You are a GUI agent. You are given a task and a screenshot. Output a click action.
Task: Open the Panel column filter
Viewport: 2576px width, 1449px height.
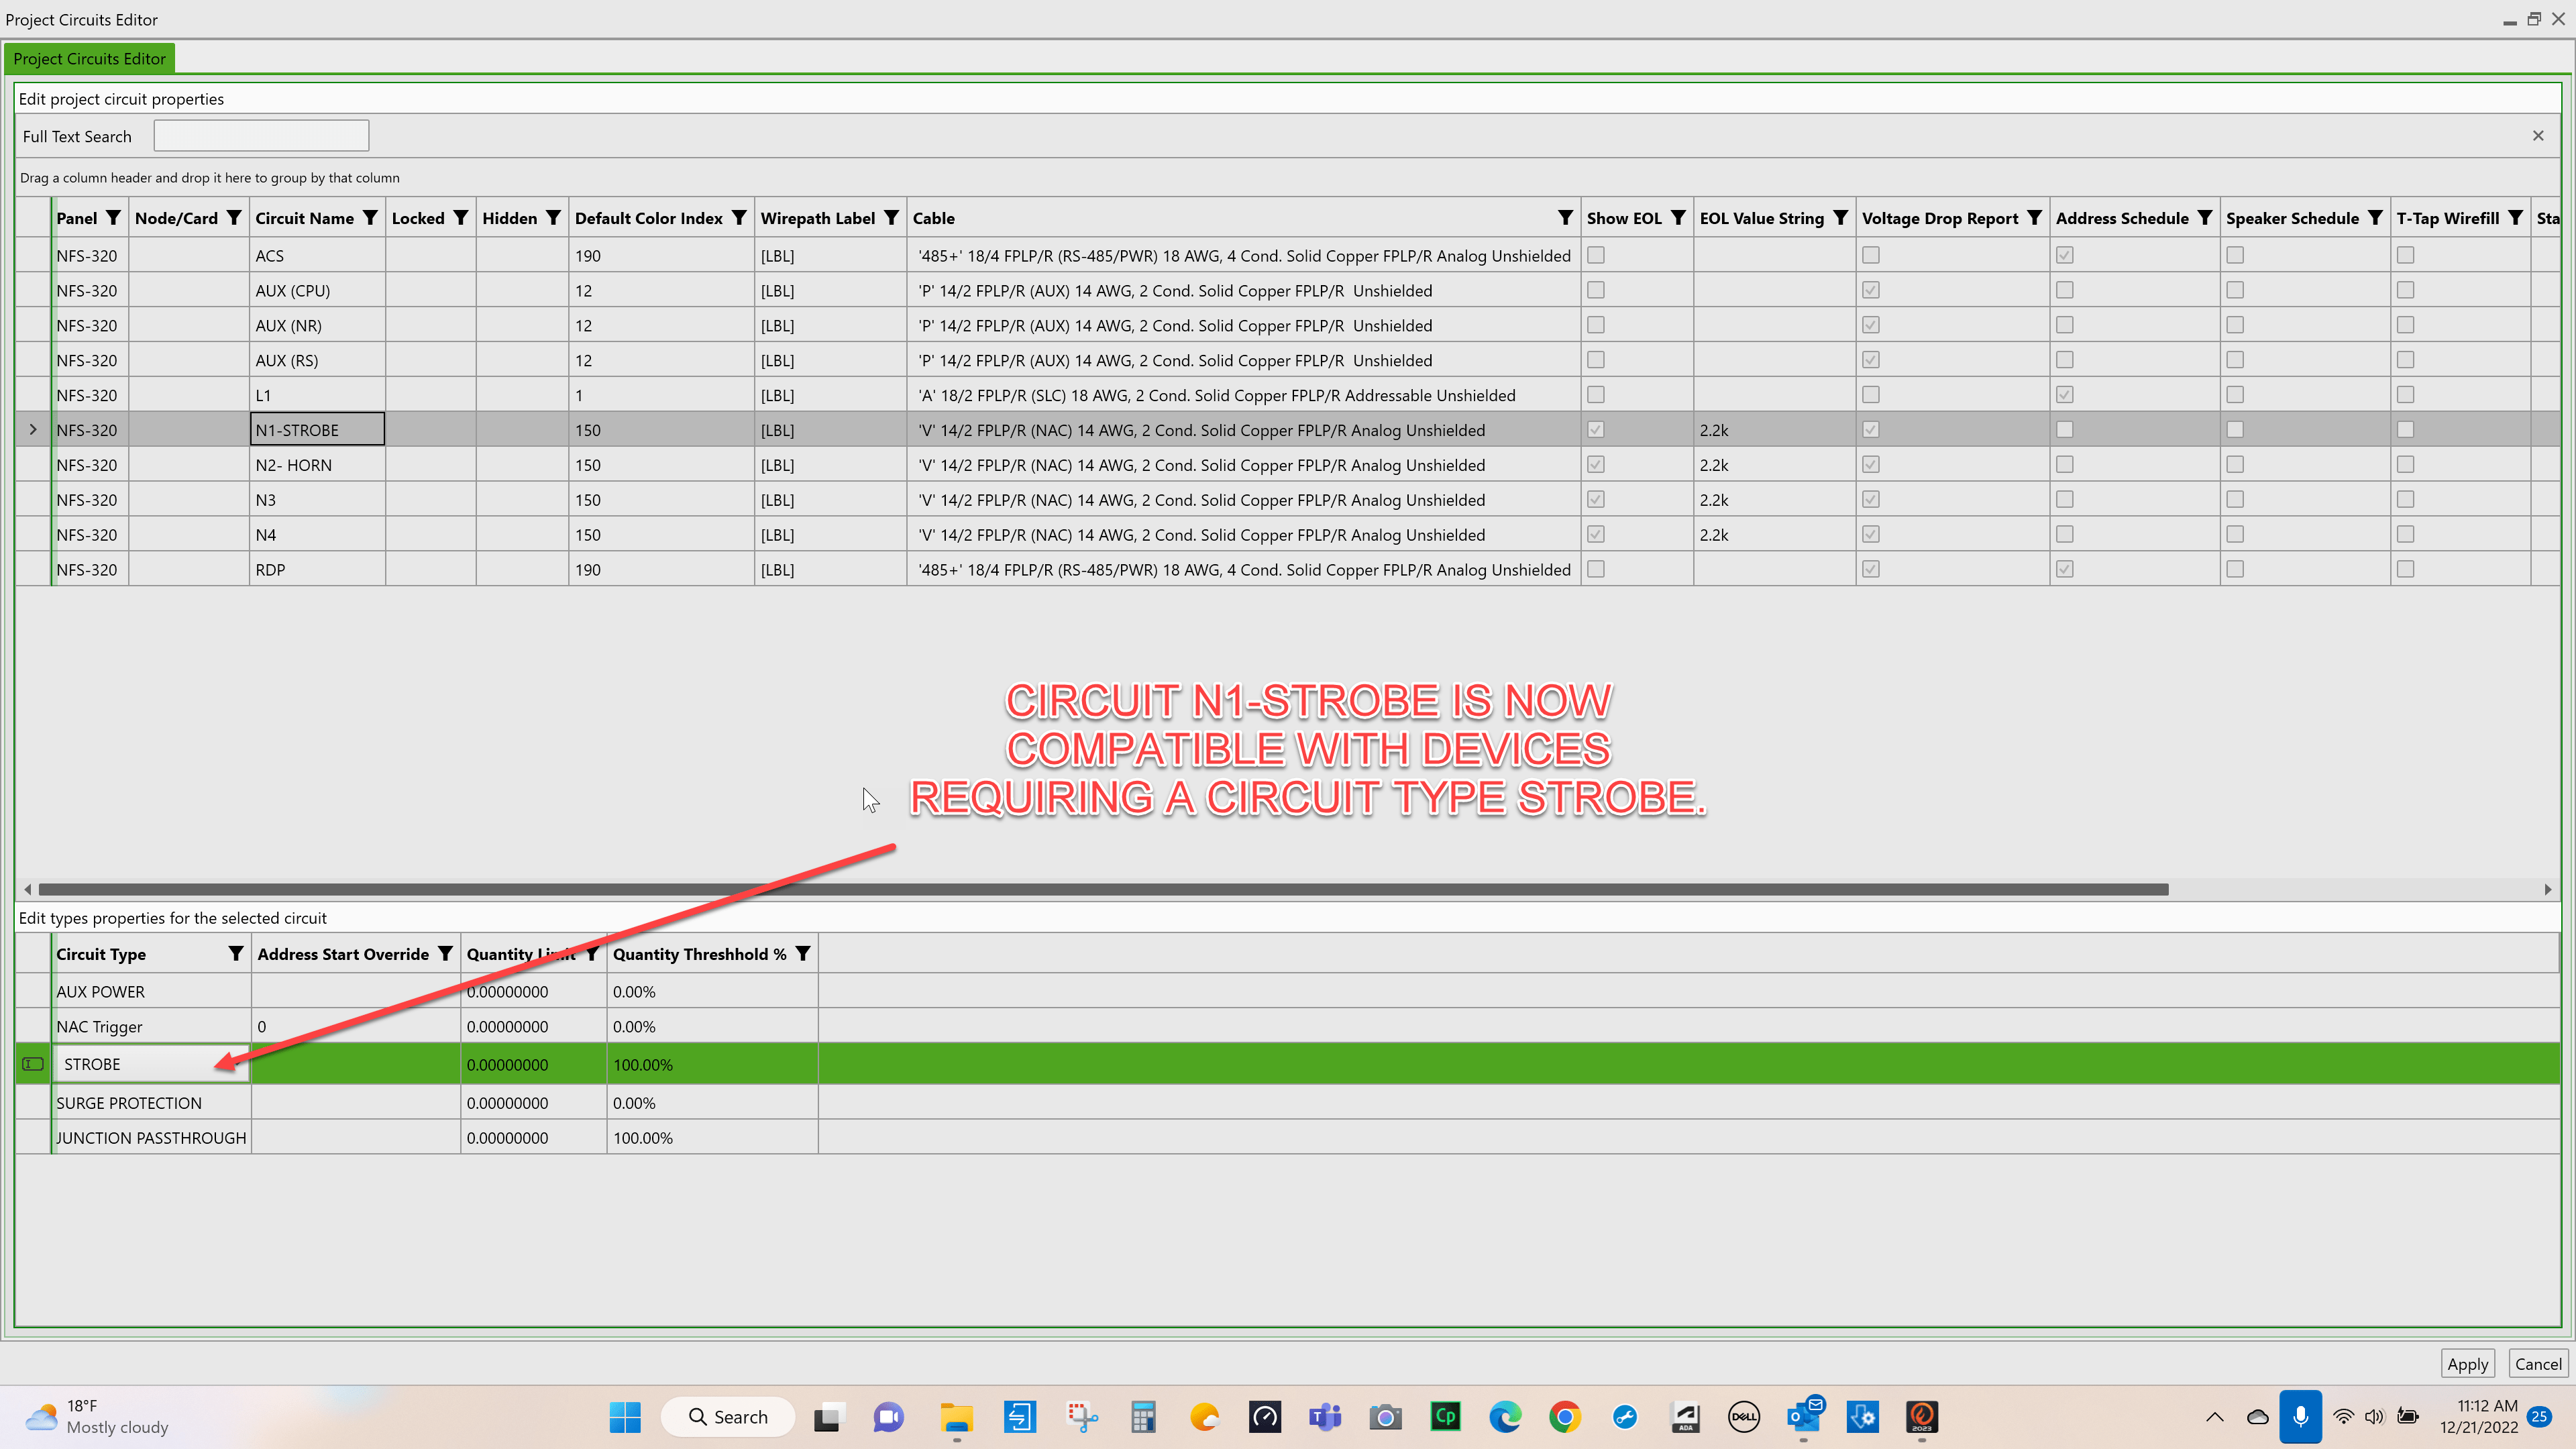point(113,217)
